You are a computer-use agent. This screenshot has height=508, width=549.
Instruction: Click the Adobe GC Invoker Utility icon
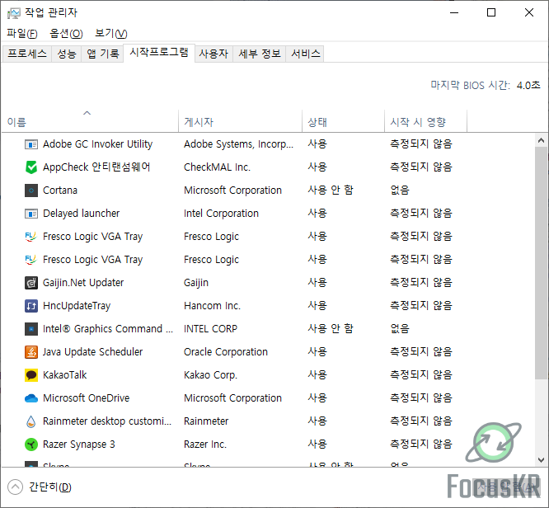click(x=31, y=144)
